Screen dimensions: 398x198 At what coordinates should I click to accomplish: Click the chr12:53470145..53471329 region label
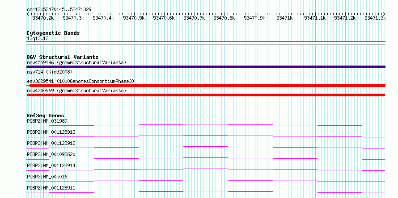point(59,9)
